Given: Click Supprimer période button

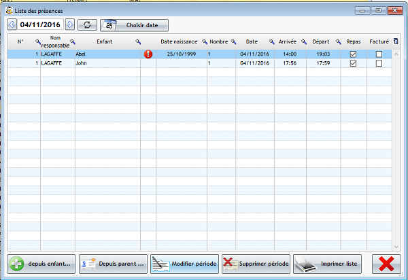Looking at the screenshot, I should point(256,264).
